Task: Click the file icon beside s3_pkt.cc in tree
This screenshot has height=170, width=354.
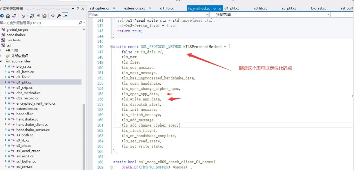Action: 13,145
